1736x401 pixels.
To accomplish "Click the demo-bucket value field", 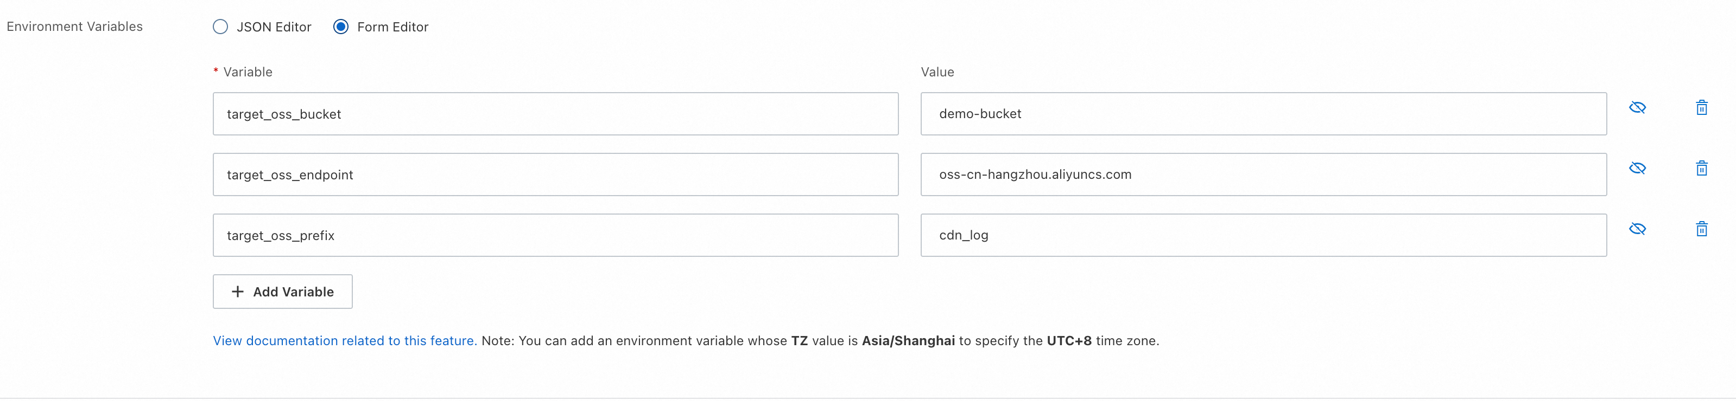I will point(1263,114).
